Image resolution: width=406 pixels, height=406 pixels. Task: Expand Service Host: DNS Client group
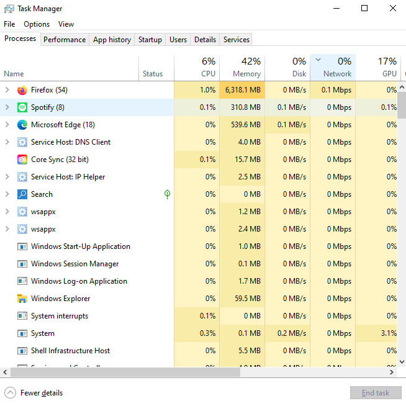pos(7,142)
